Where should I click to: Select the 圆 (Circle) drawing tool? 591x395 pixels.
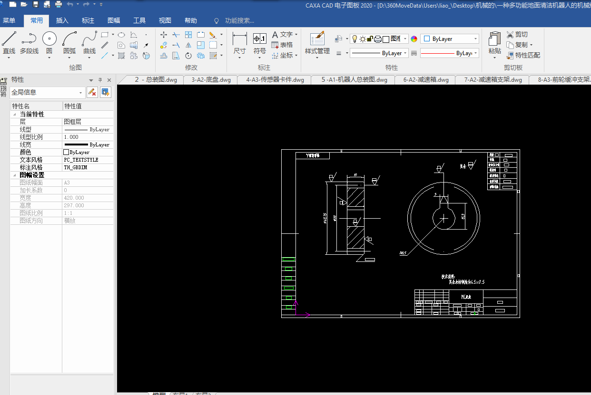coord(49,39)
